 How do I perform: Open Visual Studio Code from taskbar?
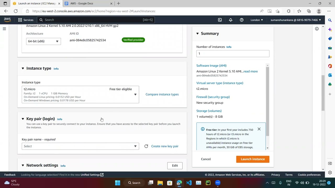189,183
